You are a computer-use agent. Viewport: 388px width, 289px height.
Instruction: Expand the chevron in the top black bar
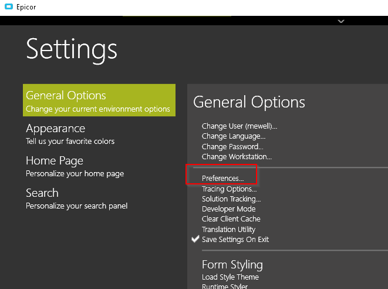(341, 21)
